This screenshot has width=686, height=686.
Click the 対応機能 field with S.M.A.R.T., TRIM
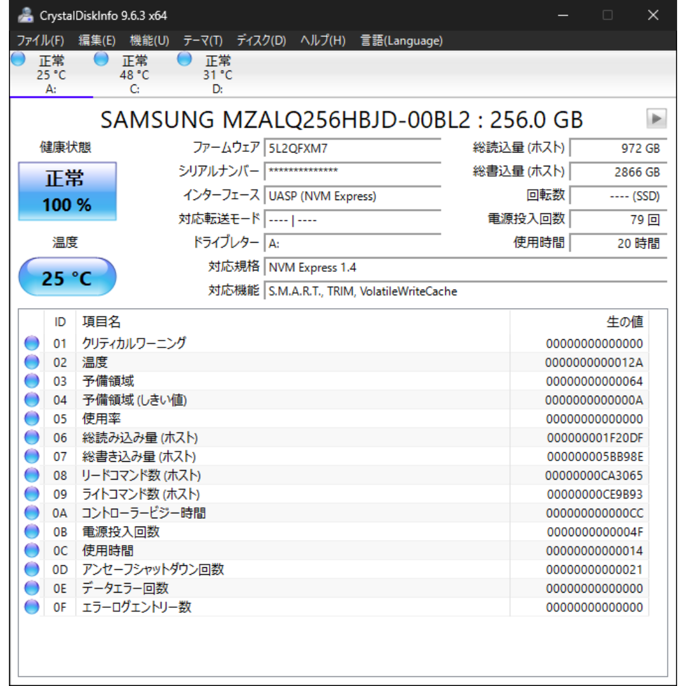[466, 291]
